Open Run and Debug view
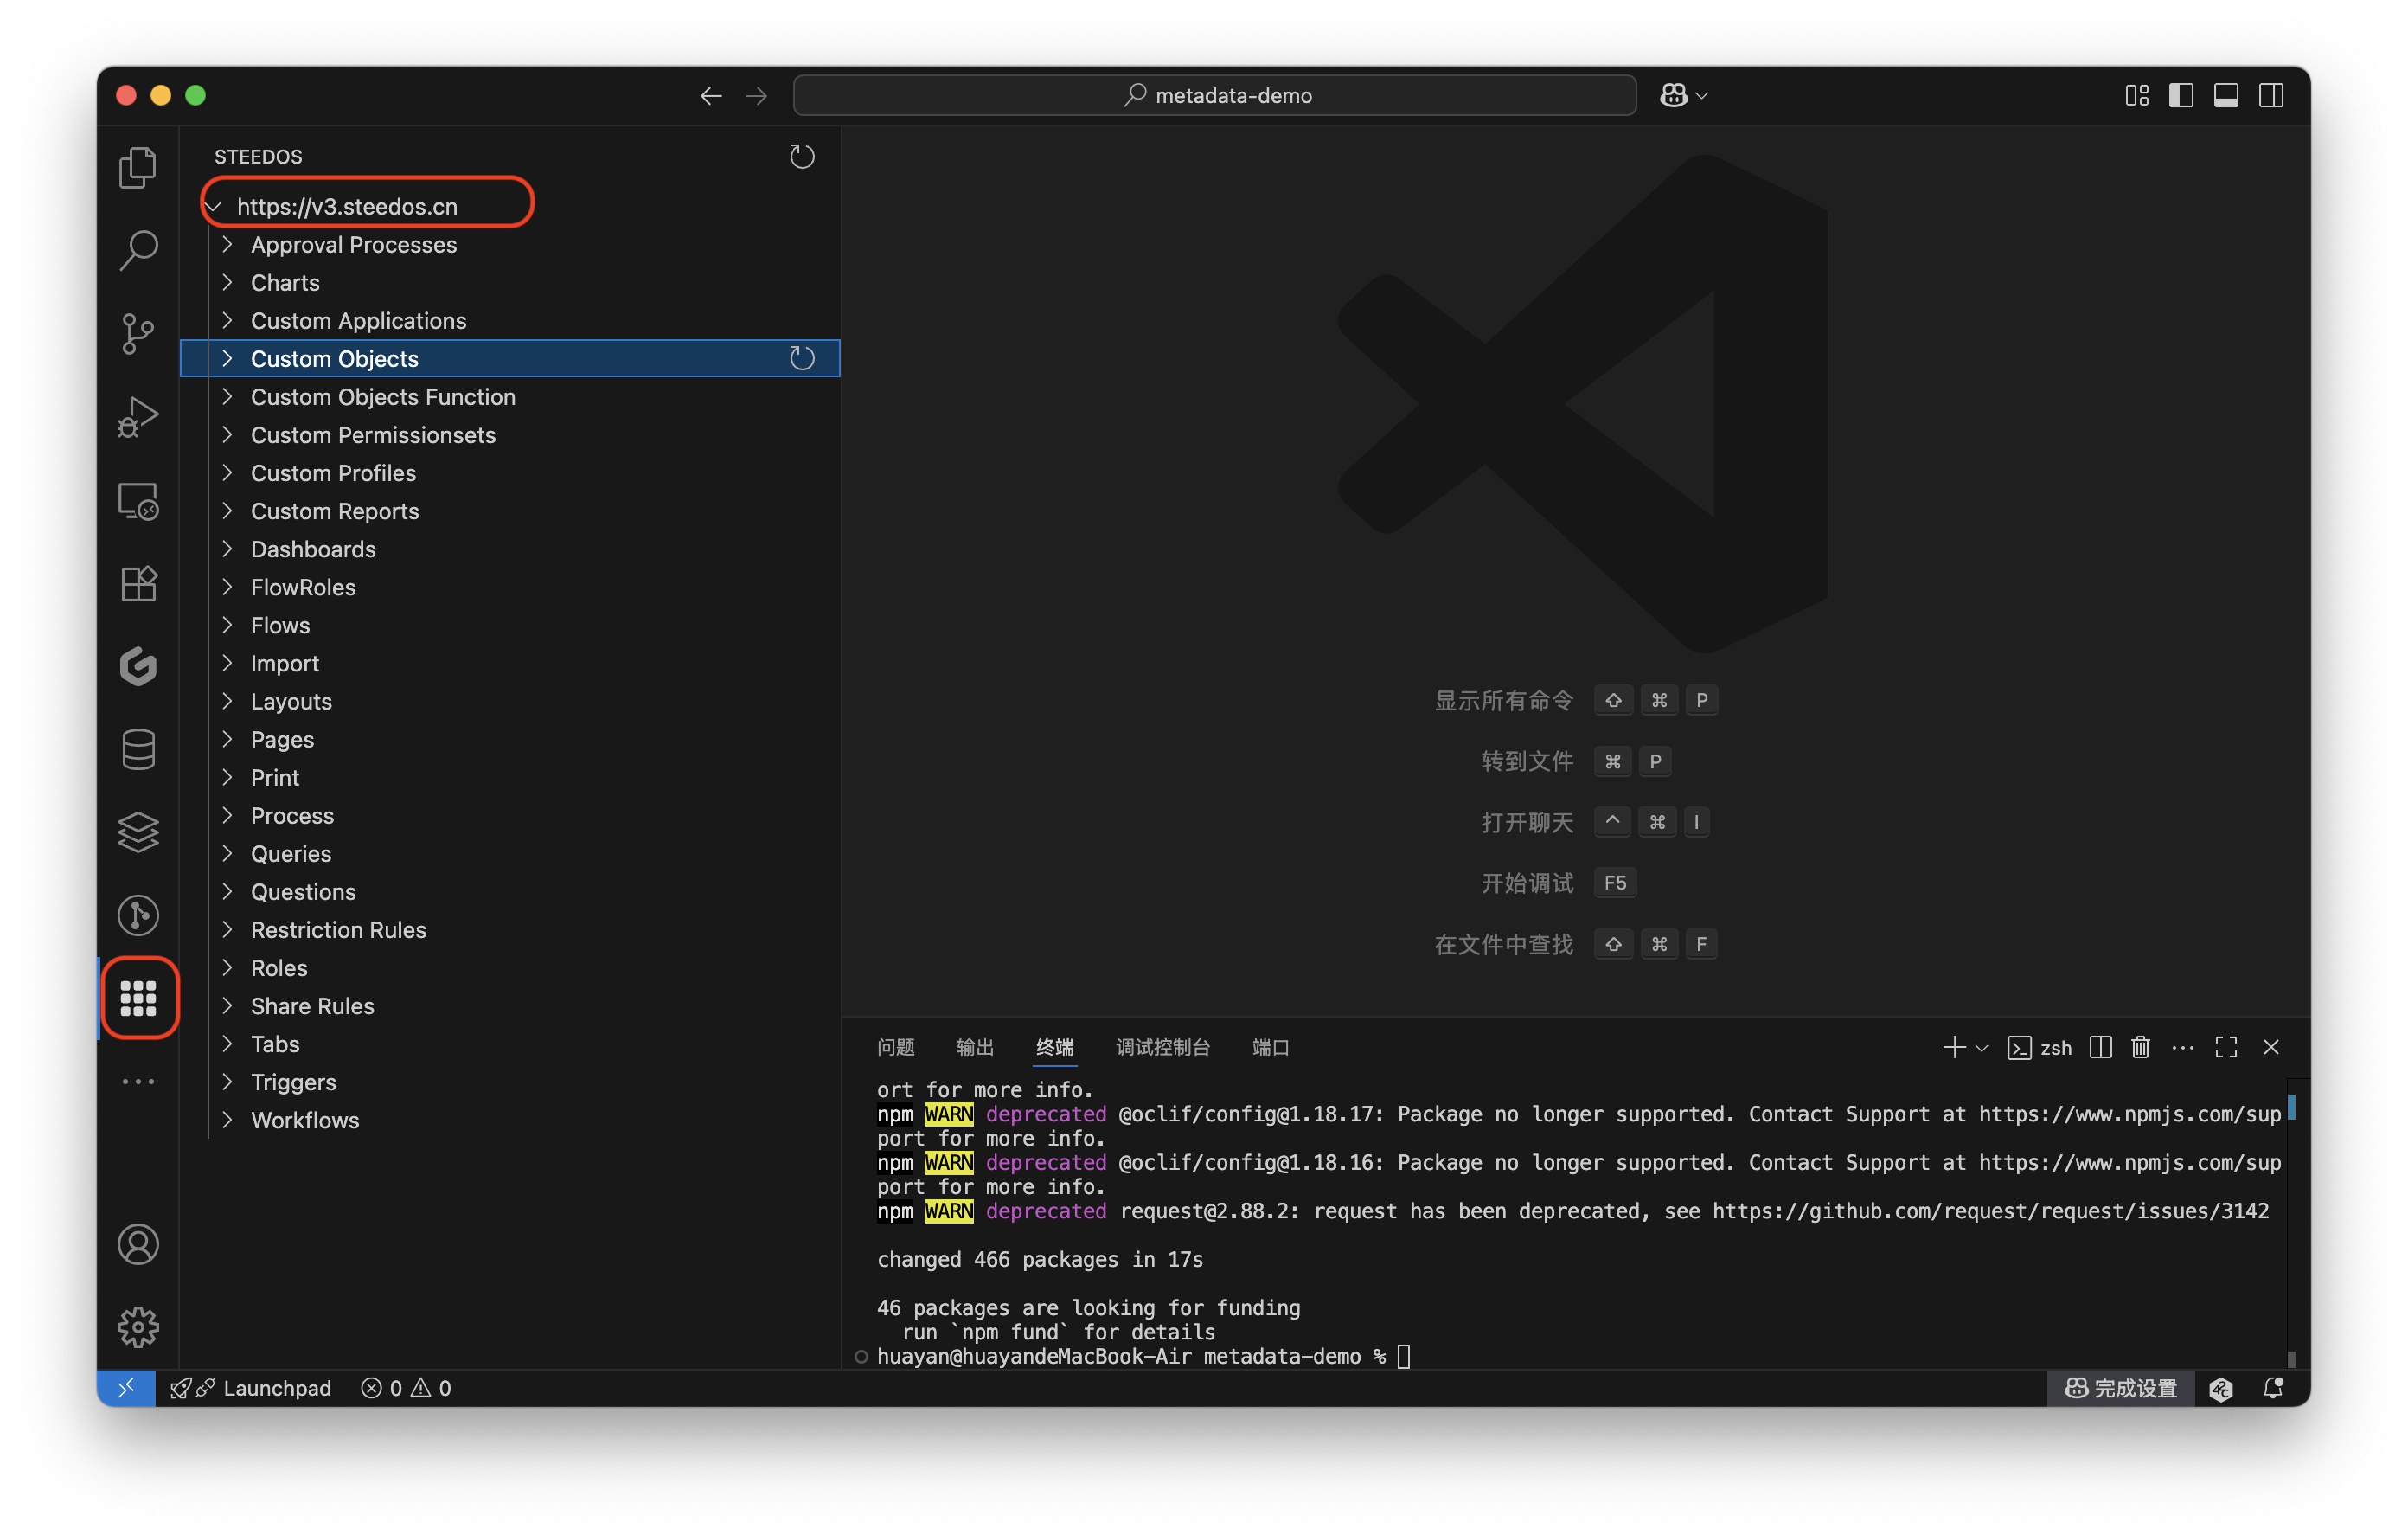Screen dimensions: 2408x1535 (138, 416)
